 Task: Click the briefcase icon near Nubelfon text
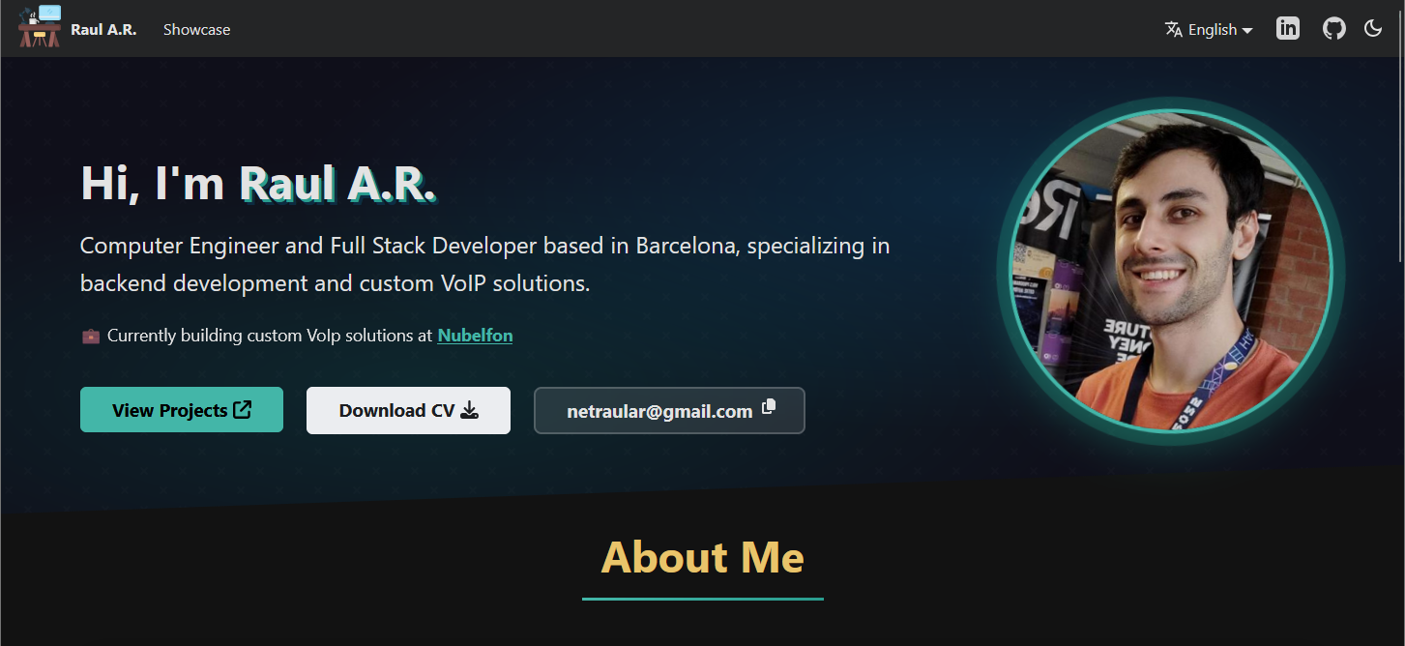coord(90,335)
